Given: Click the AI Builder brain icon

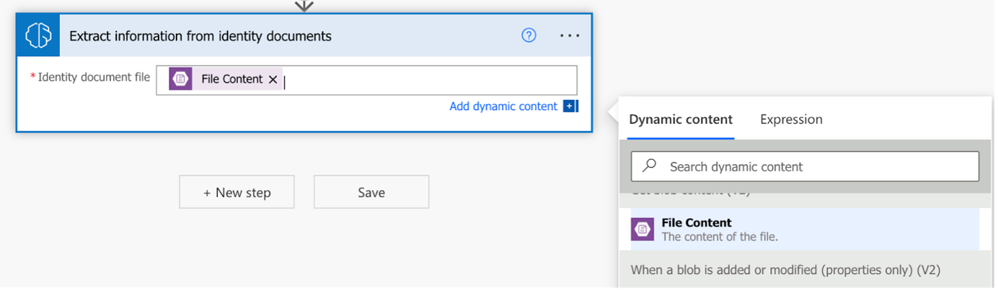Looking at the screenshot, I should [x=38, y=35].
